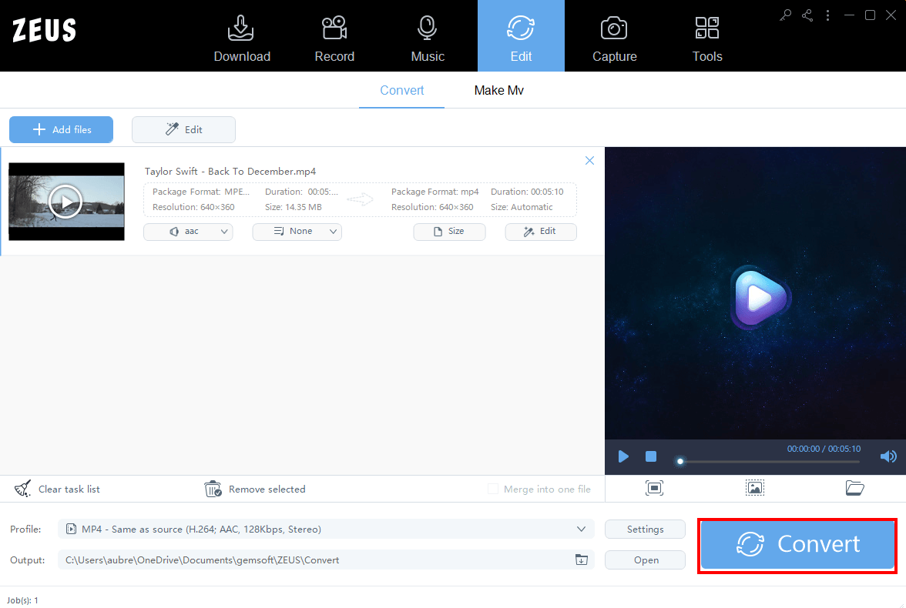Viewport: 906px width, 608px height.
Task: Click the output 'Package Format: mp4' text
Action: (x=435, y=191)
